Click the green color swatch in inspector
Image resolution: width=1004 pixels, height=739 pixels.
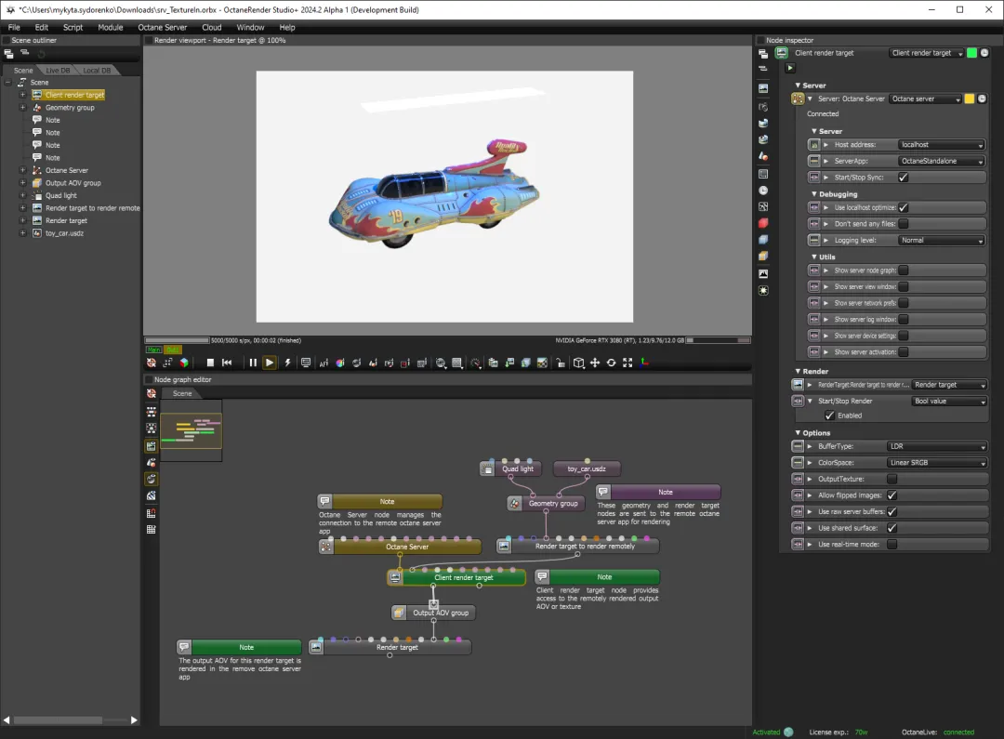972,53
